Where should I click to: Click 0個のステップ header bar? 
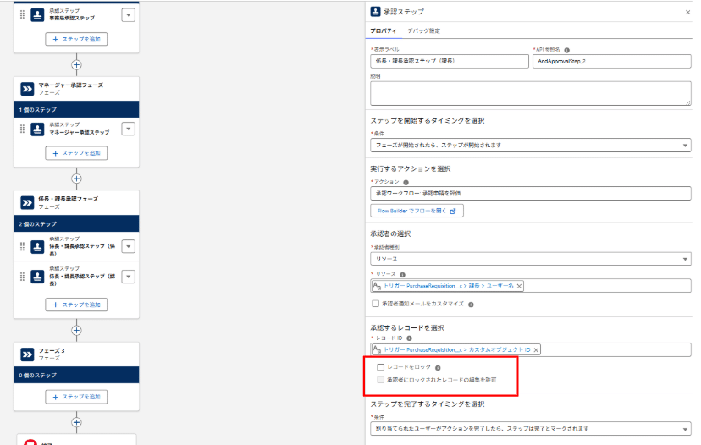76,376
